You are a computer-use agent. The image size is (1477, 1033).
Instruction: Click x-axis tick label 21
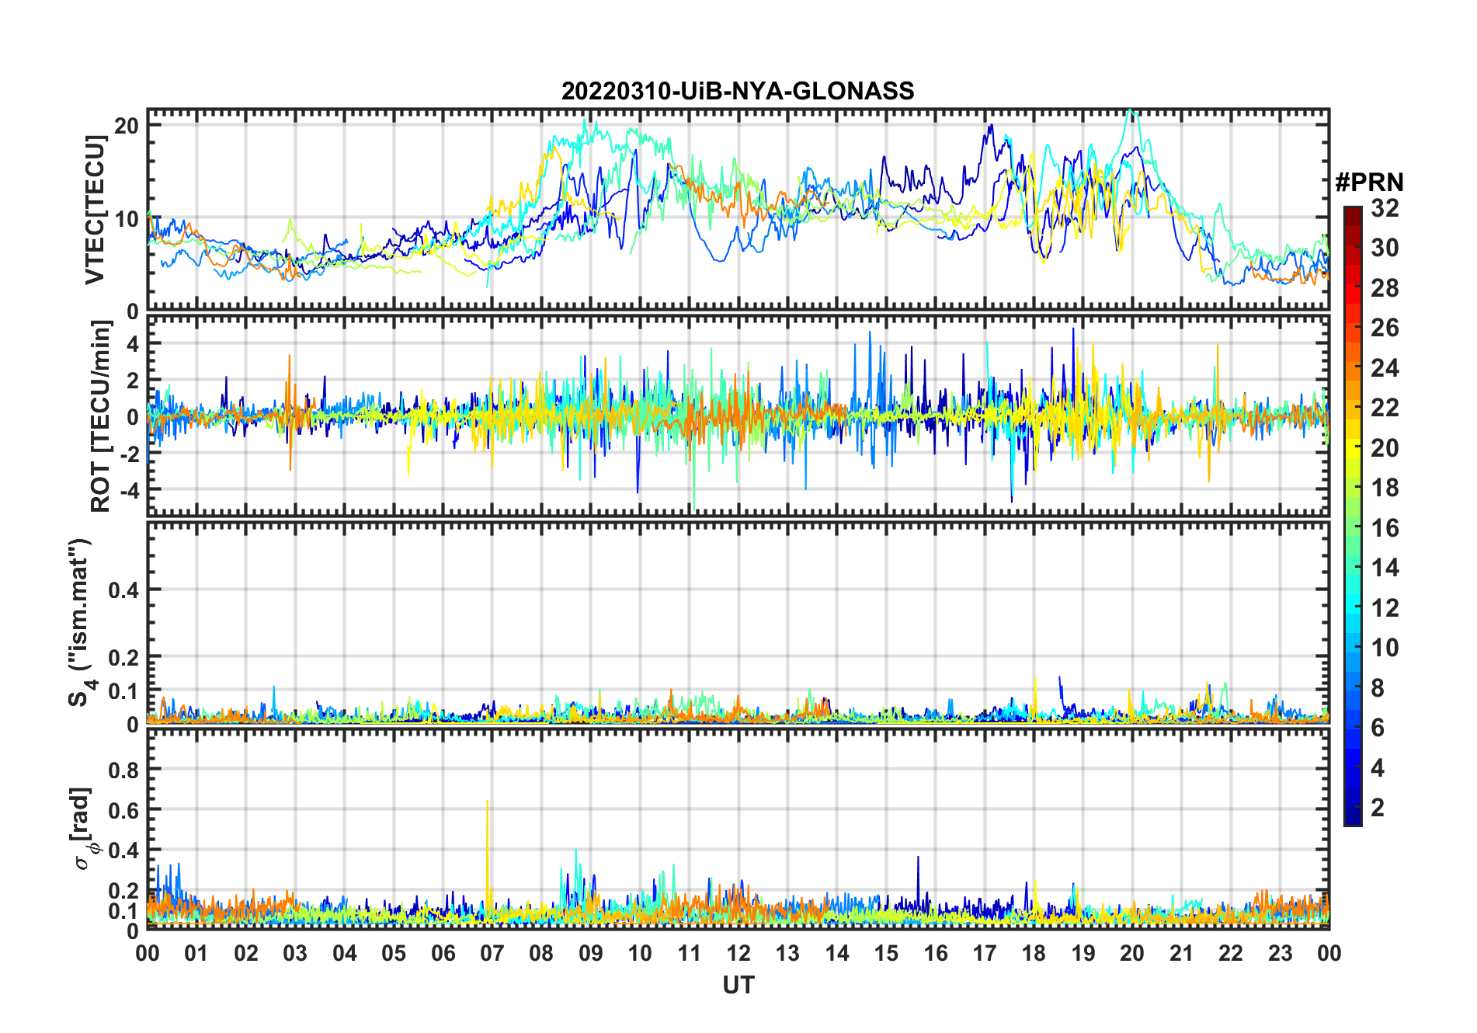1181,954
